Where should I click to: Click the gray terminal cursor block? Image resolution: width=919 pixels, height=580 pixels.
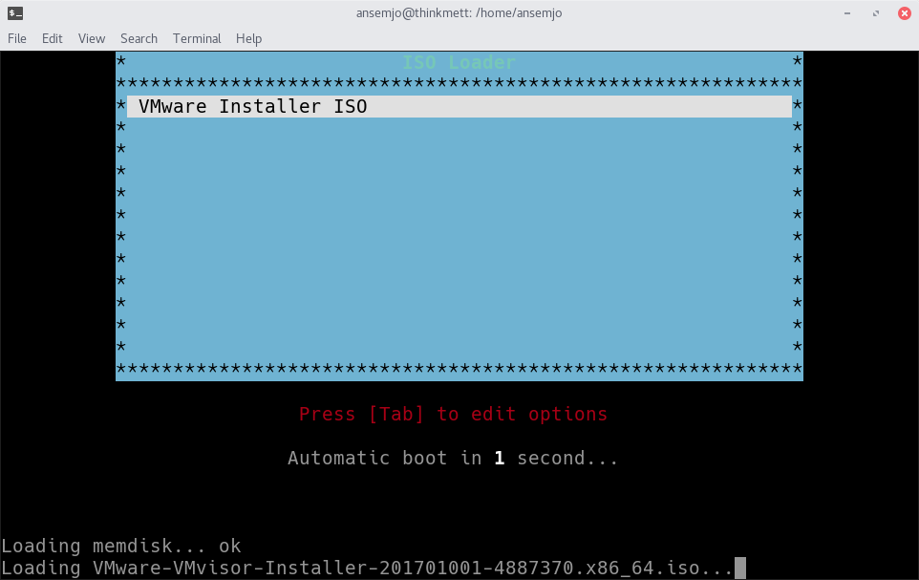coord(739,569)
